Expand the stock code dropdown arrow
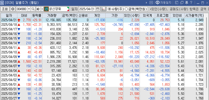Screen dimensions: 209x100 pos(29,9)
